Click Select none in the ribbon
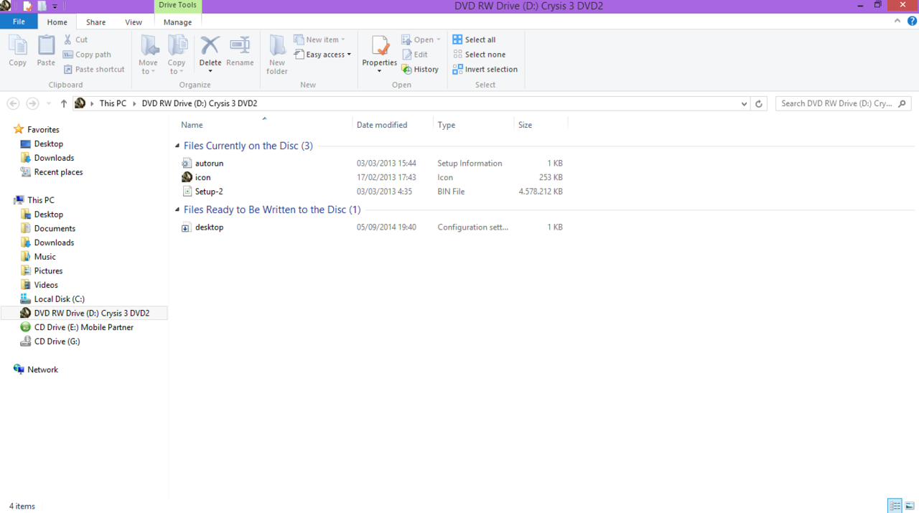Screen dimensions: 919x513 pyautogui.click(x=479, y=55)
